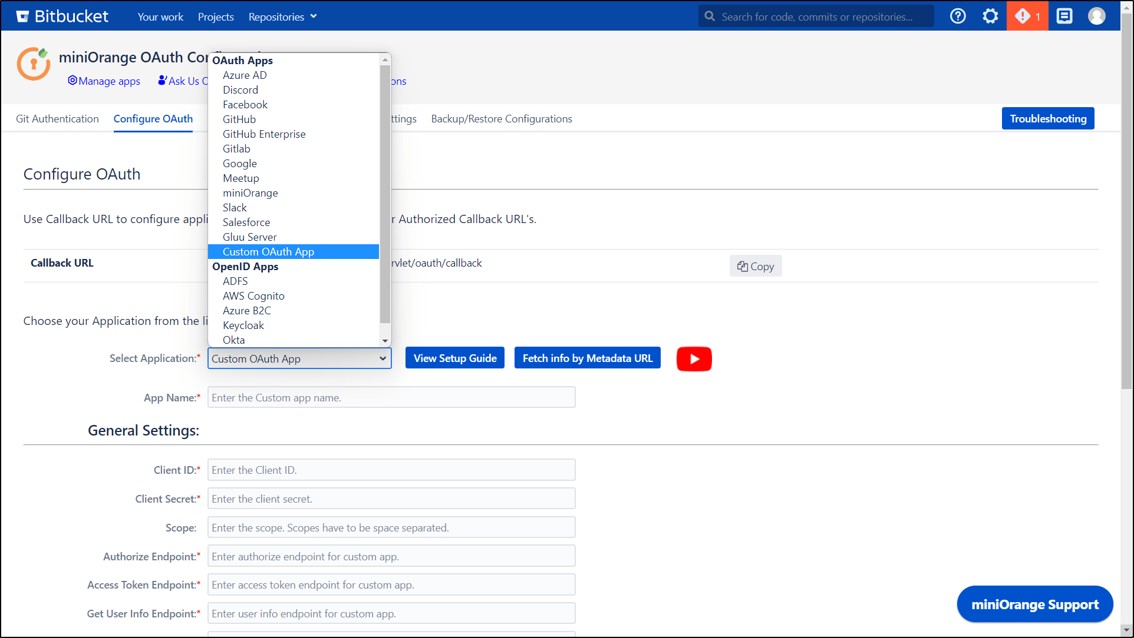
Task: Copy the Callback URL
Action: 756,265
